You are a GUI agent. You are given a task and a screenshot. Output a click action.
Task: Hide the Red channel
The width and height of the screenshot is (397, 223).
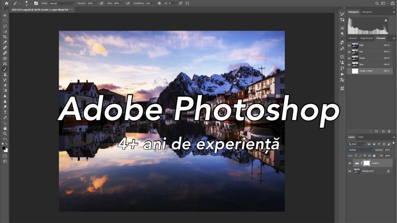click(x=349, y=52)
